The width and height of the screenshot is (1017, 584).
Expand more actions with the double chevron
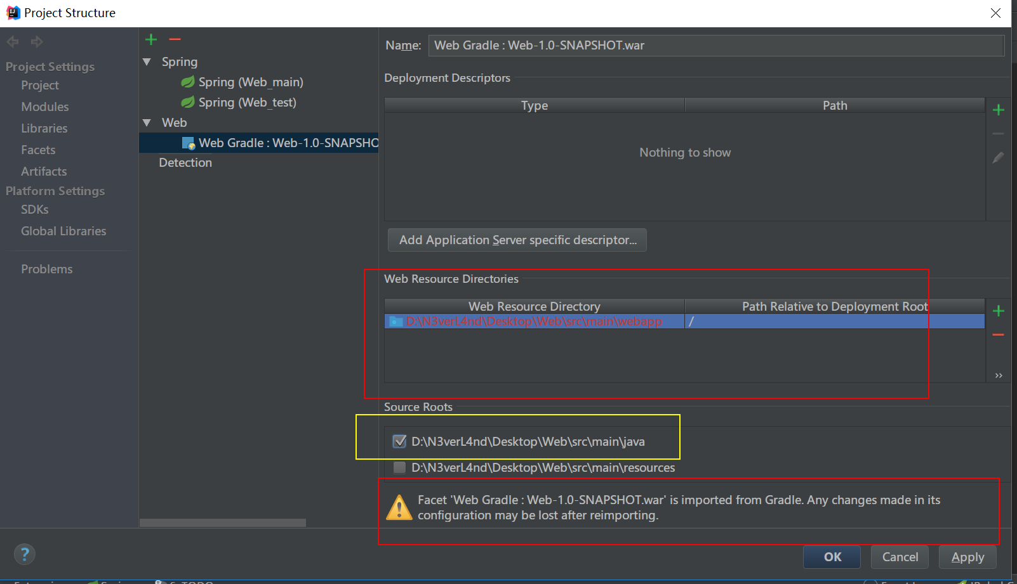click(x=998, y=375)
